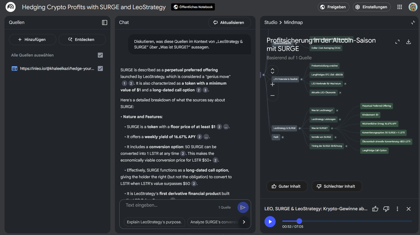The width and height of the screenshot is (420, 235).
Task: Collapse the Quellen panel with sidebar icon
Action: point(104,22)
